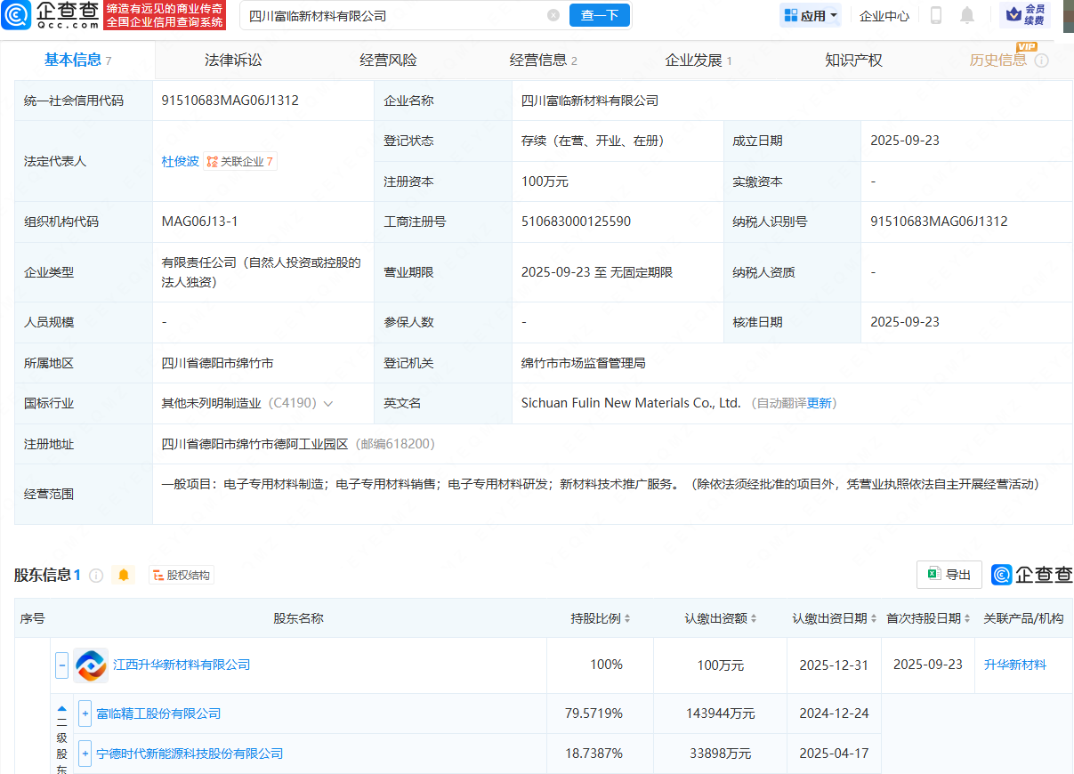This screenshot has height=774, width=1074.
Task: Click the VIP membership renewal icon
Action: 1025,15
